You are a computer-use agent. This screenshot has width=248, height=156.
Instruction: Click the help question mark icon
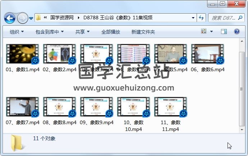237,32
